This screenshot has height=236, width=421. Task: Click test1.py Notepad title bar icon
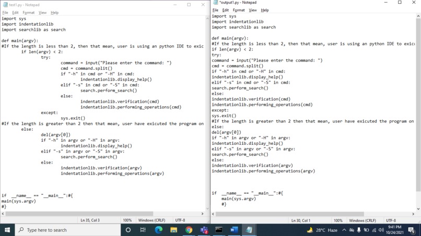tap(5, 5)
